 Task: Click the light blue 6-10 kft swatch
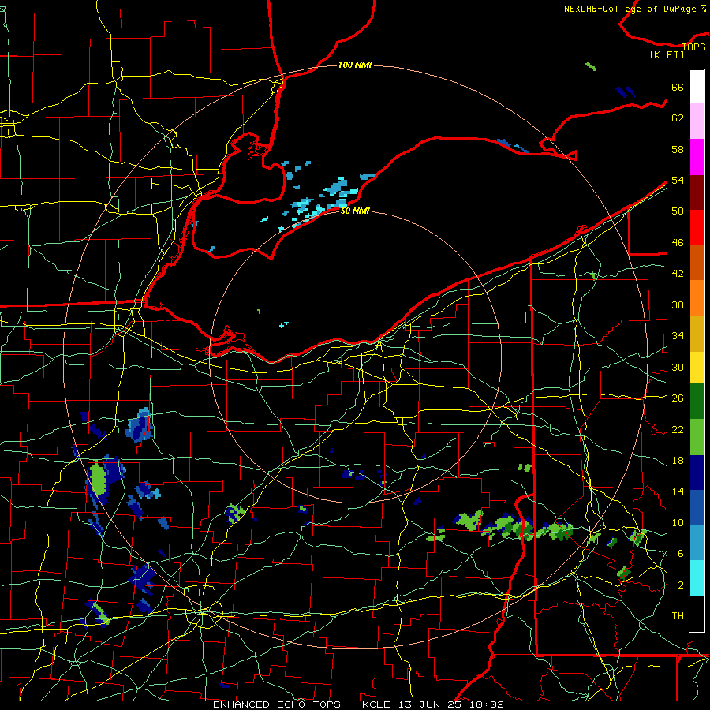click(697, 543)
